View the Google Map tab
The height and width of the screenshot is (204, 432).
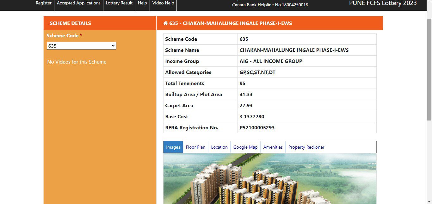(x=245, y=147)
